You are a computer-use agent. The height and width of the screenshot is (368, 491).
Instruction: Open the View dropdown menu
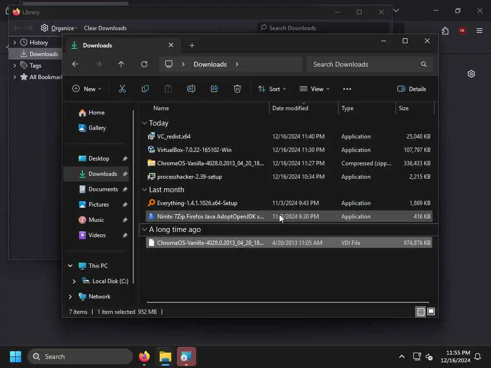pos(315,89)
